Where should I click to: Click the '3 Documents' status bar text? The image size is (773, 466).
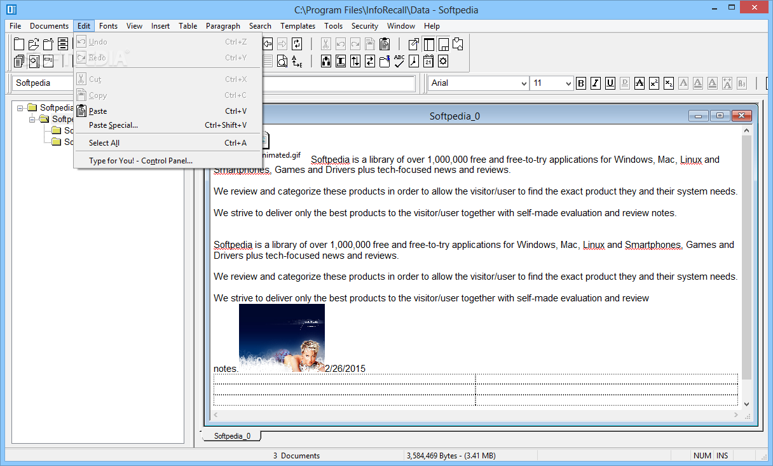point(296,455)
